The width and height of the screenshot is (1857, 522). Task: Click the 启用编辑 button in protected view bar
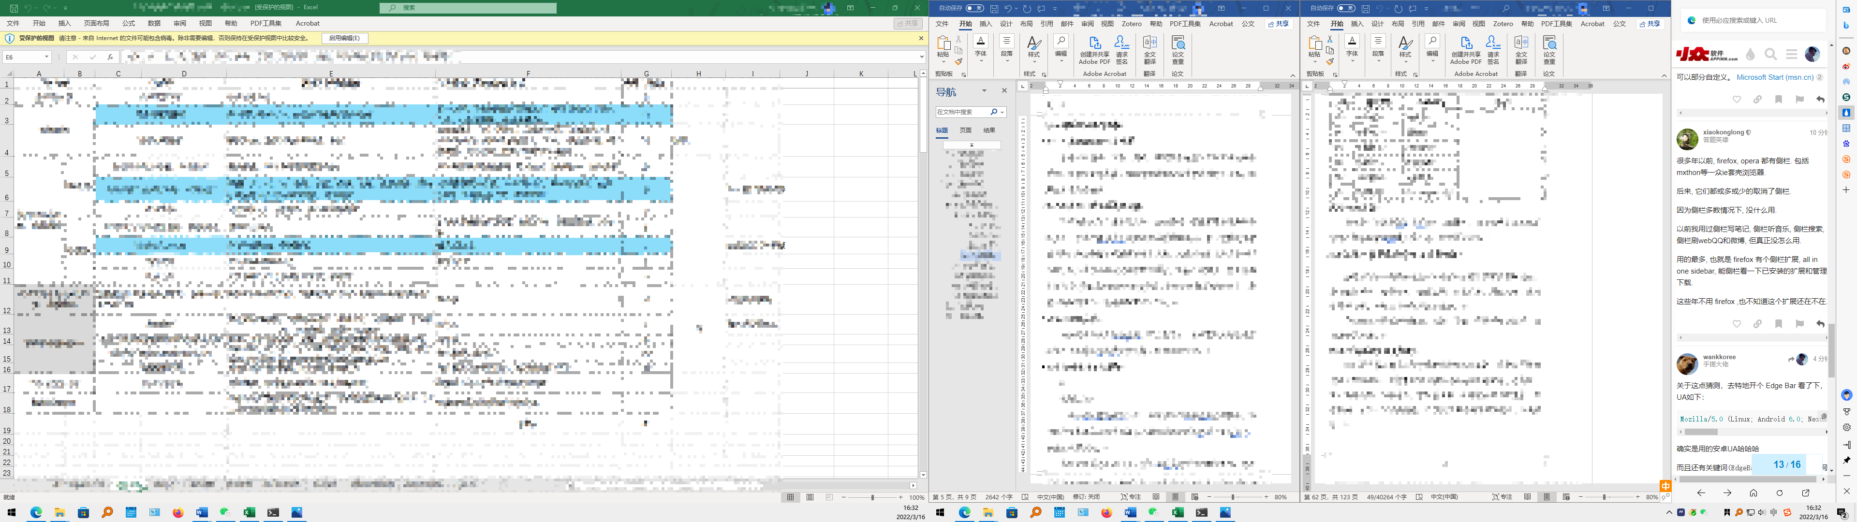click(345, 38)
